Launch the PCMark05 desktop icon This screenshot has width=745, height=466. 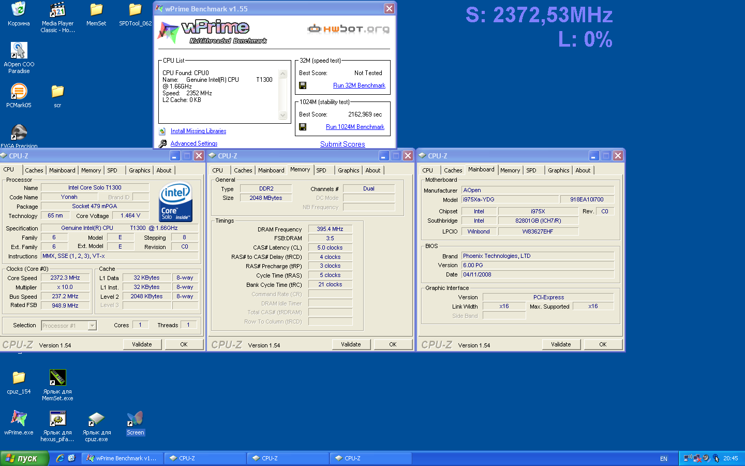[x=19, y=91]
